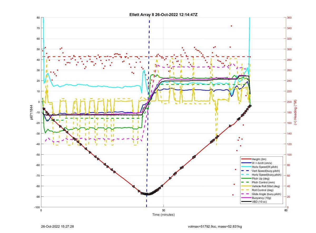Click the 'p6711844' y-axis label
316x233 pixels.
(x=31, y=112)
